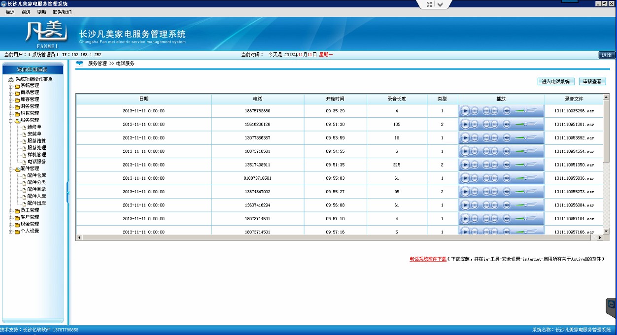This screenshot has width=617, height=335.
Task: Stop playback for 1311110955273.wav
Action: point(475,192)
